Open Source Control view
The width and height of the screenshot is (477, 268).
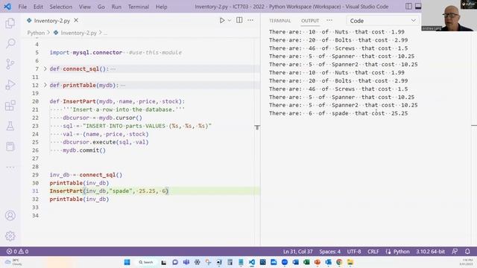point(10,64)
